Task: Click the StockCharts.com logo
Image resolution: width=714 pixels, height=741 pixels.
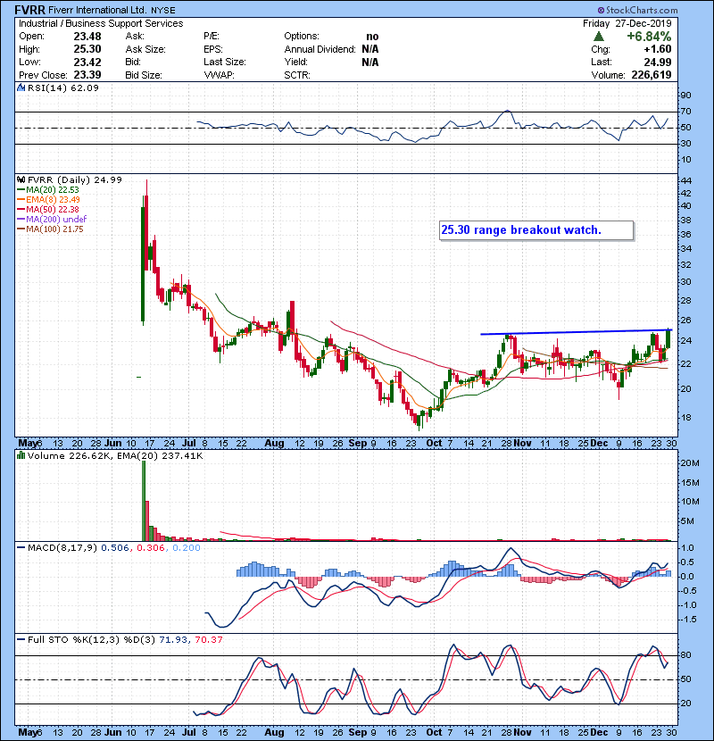Action: coord(637,10)
